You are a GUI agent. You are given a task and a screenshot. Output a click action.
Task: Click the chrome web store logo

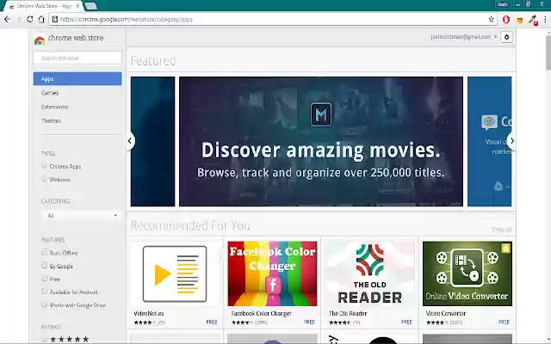pos(40,40)
